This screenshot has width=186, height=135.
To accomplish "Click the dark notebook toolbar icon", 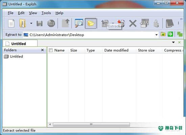I will click(170, 23).
